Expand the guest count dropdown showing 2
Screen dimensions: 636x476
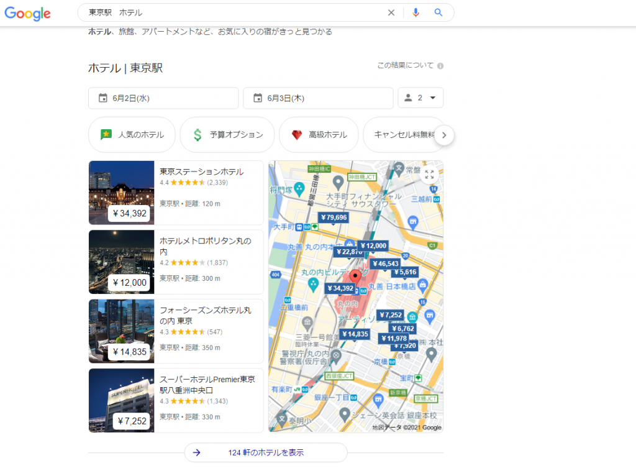tap(420, 98)
